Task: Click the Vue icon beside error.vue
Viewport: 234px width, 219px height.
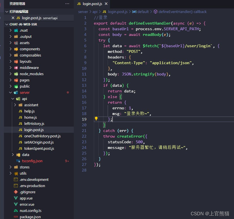Action: 16,204
